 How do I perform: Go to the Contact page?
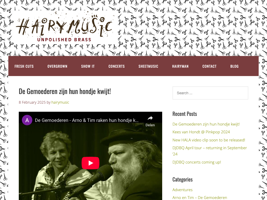(209, 66)
